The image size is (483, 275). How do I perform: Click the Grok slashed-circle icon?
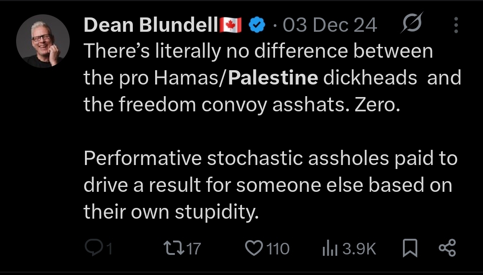click(x=412, y=23)
